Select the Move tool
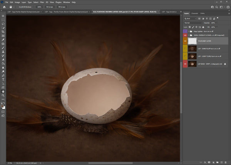 click(x=3, y=16)
